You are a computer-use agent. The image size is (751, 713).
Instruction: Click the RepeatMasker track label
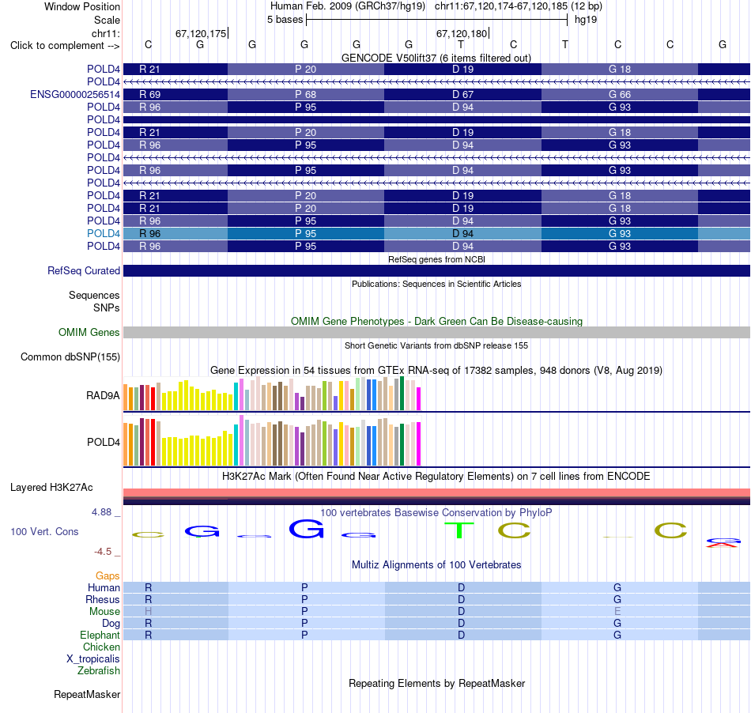pos(87,694)
